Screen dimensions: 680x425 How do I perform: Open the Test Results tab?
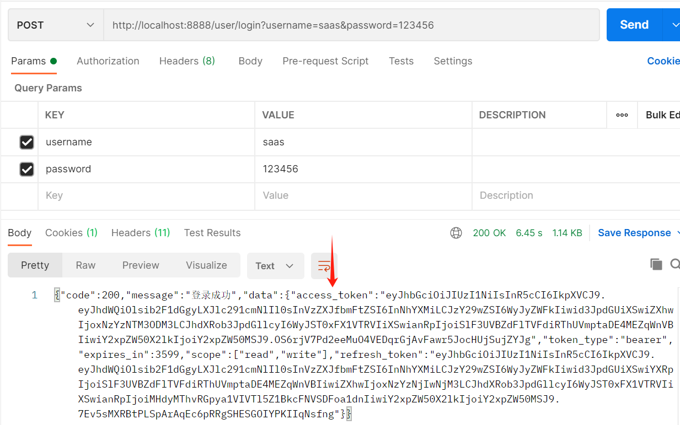coord(212,233)
